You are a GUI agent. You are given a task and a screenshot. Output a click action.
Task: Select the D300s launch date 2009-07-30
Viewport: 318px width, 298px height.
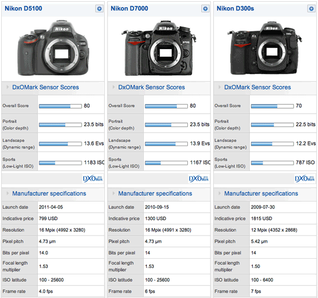click(263, 207)
